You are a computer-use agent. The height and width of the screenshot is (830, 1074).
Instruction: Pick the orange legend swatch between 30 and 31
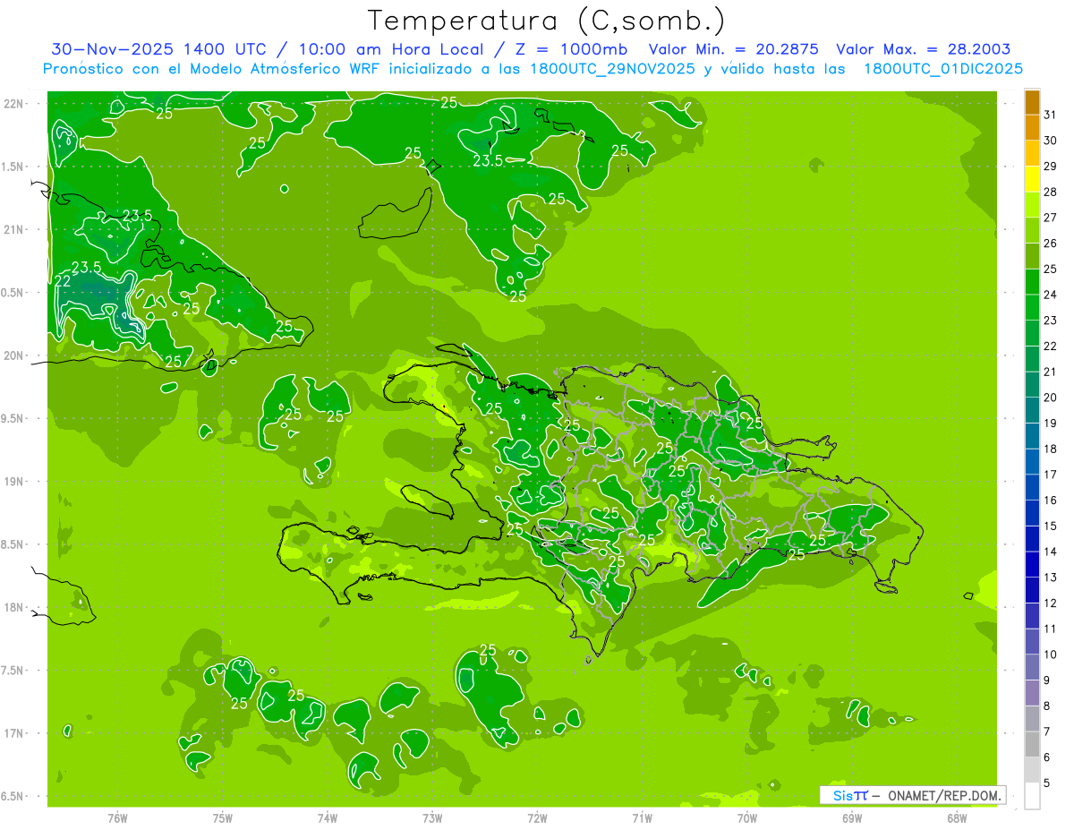click(x=1032, y=128)
